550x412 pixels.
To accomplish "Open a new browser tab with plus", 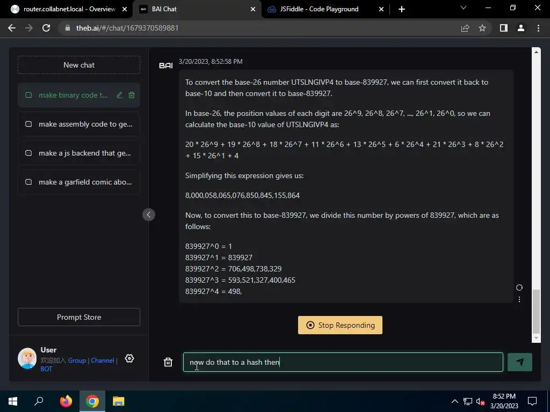I will pyautogui.click(x=402, y=9).
